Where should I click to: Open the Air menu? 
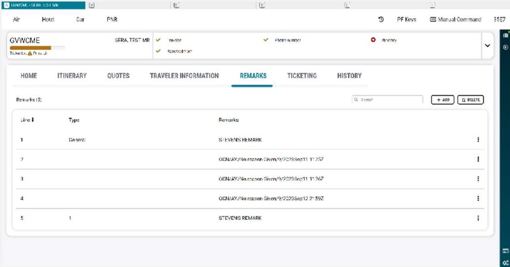tap(16, 20)
